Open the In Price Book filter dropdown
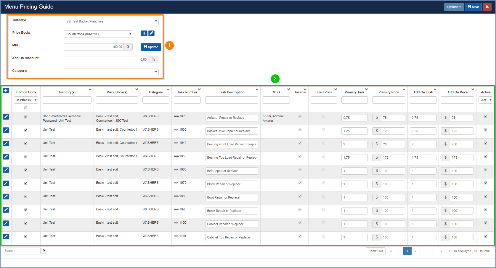Viewport: 496px width, 268px height. click(26, 100)
